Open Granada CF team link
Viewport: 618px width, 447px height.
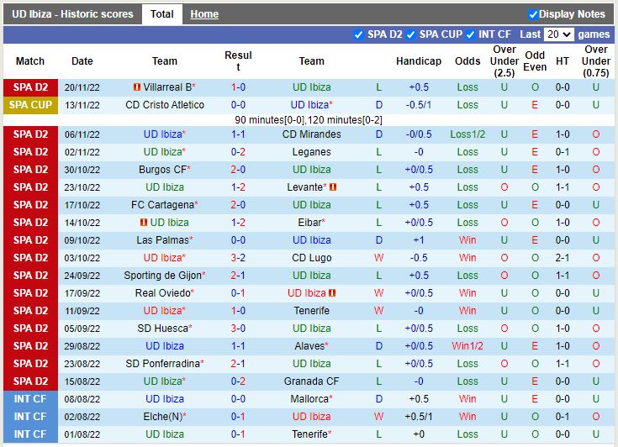pyautogui.click(x=311, y=381)
